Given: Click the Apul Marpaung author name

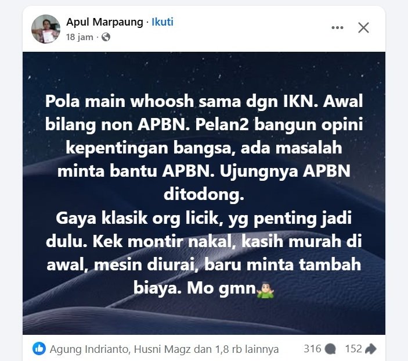Looking at the screenshot, I should tap(104, 22).
